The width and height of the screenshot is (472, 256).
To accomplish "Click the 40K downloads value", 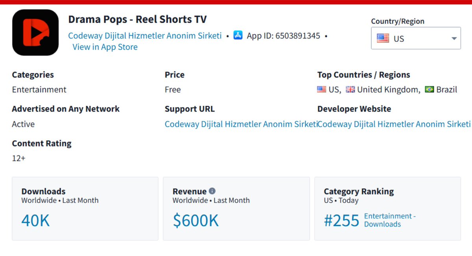I will tap(35, 221).
